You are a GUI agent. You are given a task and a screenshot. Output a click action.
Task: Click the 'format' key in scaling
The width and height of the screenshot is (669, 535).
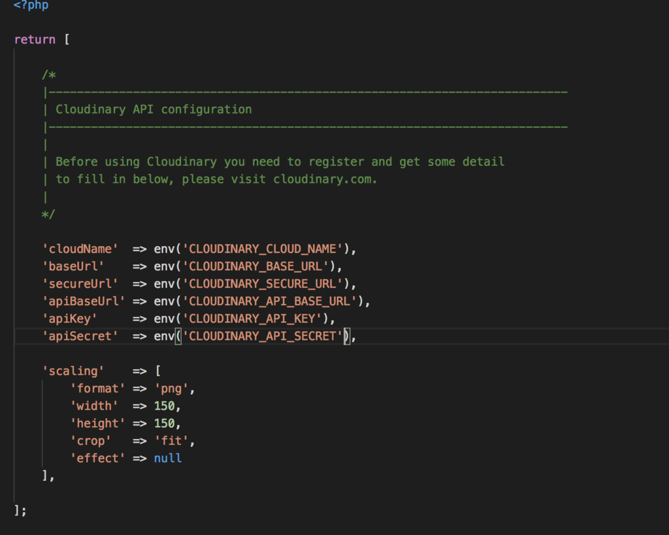click(98, 388)
